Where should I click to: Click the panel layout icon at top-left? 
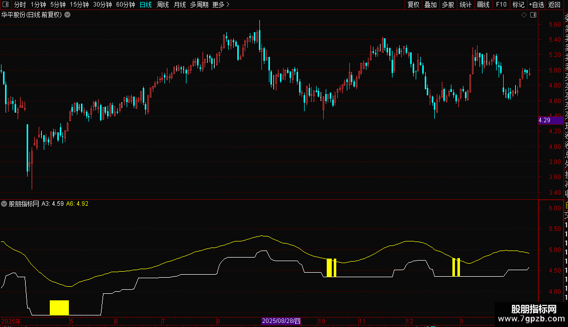(x=6, y=5)
